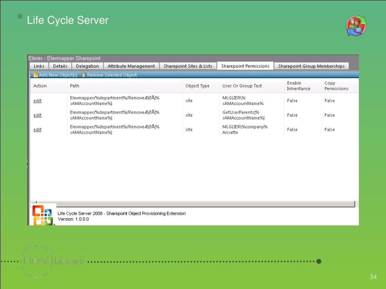Click the Path column header
Viewport: 386px width, 289px height.
click(75, 86)
